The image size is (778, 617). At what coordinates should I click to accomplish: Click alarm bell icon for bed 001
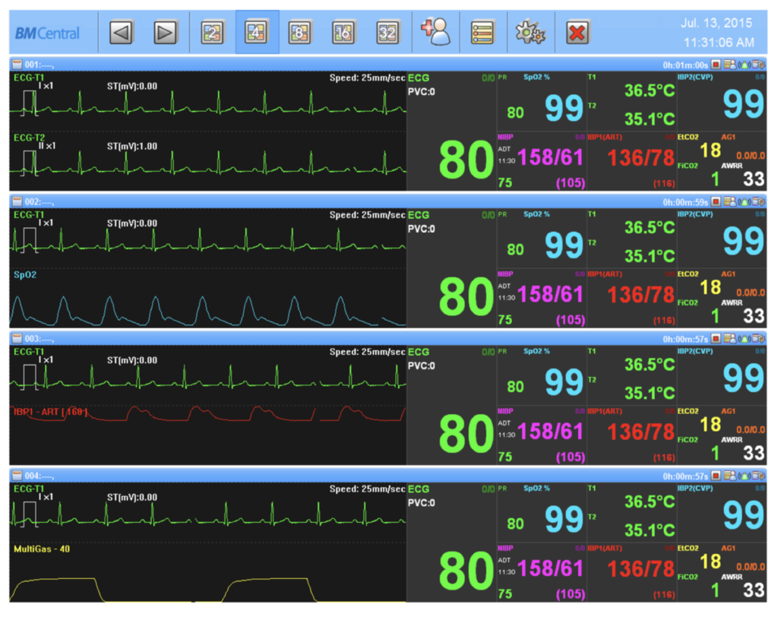pos(745,65)
